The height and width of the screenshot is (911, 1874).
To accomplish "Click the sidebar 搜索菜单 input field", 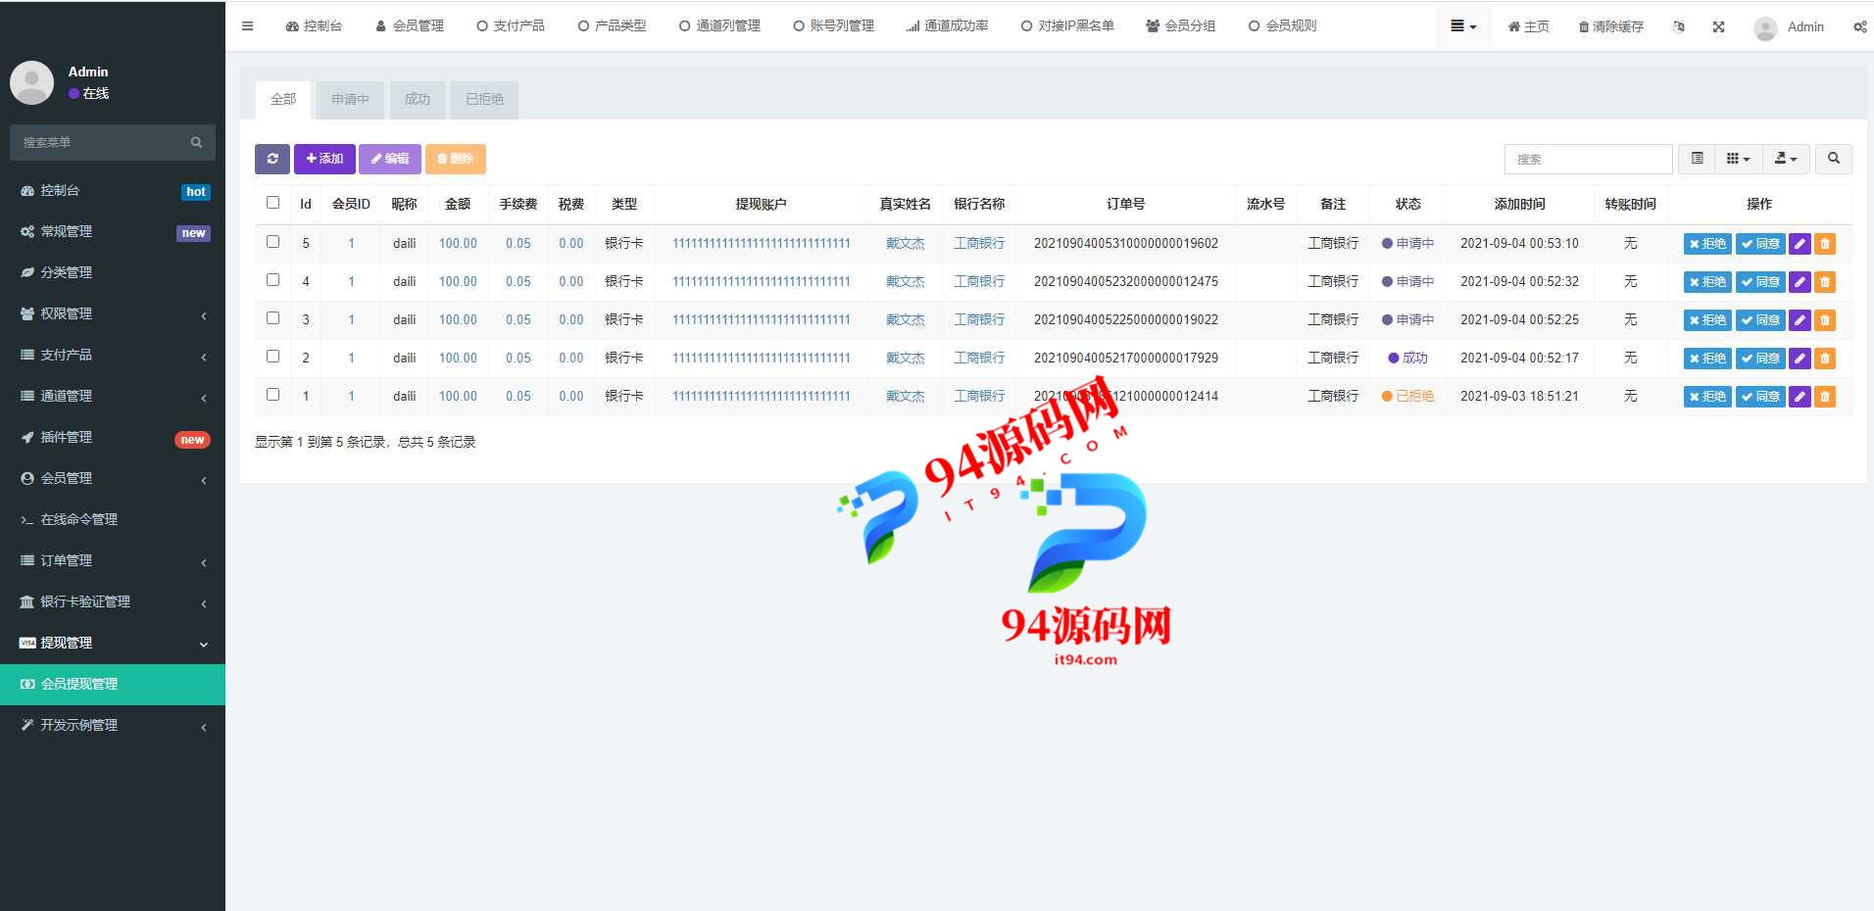I will point(98,142).
